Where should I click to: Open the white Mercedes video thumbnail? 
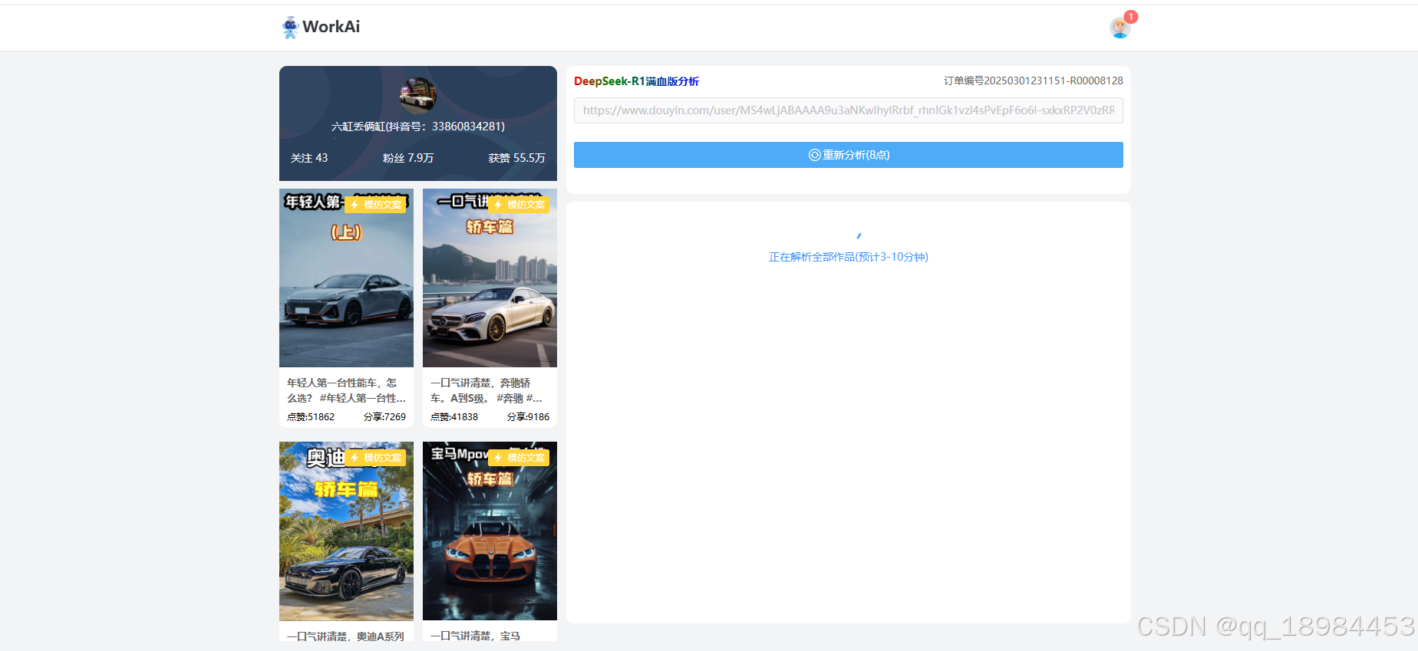[490, 278]
